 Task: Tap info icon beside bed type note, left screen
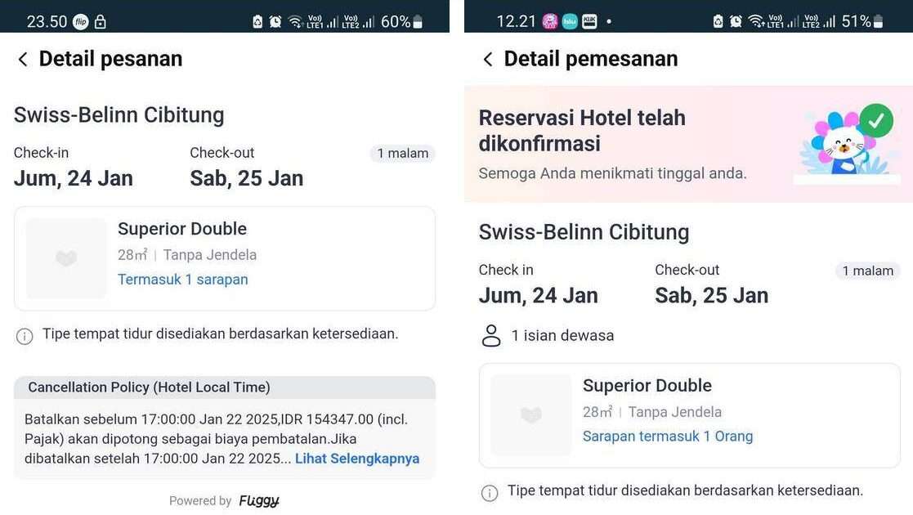[25, 336]
